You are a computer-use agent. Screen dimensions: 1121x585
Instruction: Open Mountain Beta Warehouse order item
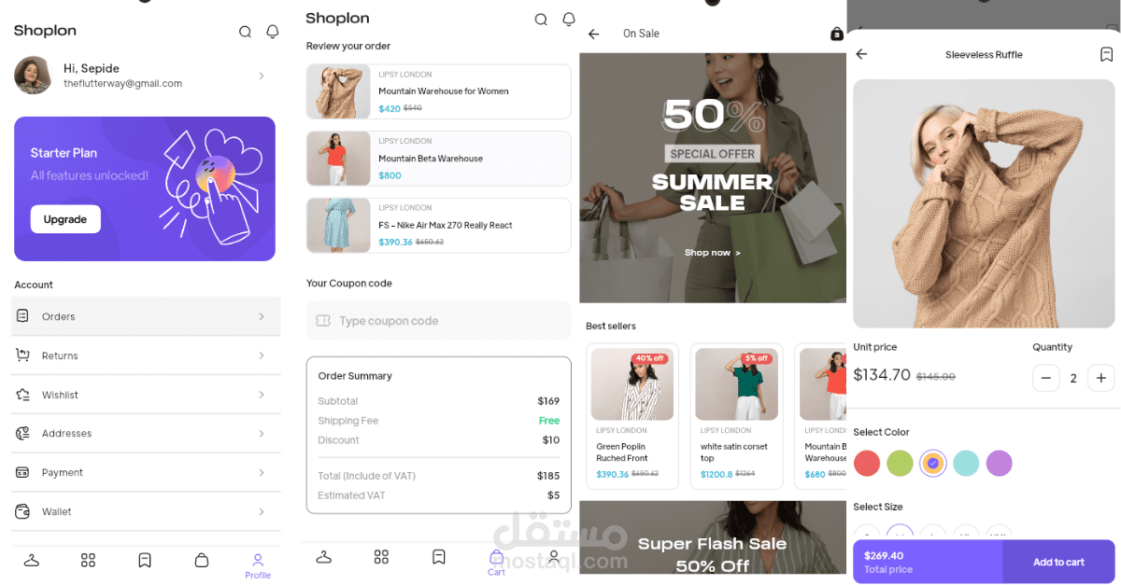click(x=439, y=159)
